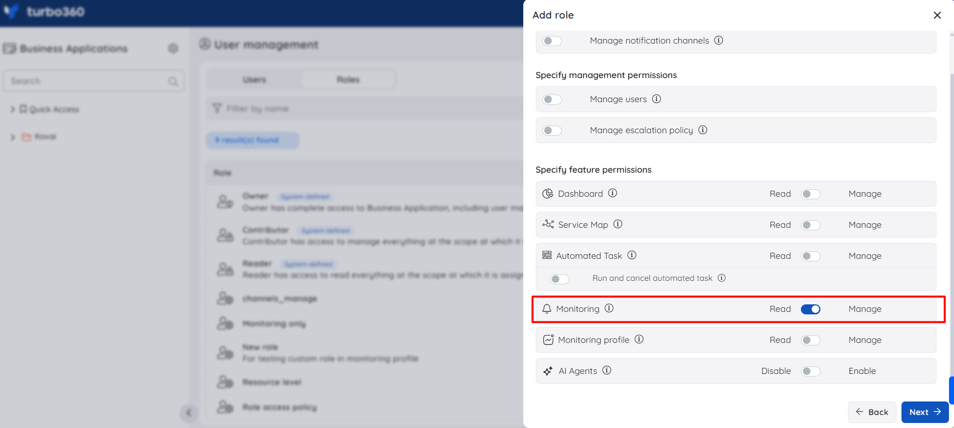
Task: Open info icon for Manage notification channels
Action: tap(718, 40)
